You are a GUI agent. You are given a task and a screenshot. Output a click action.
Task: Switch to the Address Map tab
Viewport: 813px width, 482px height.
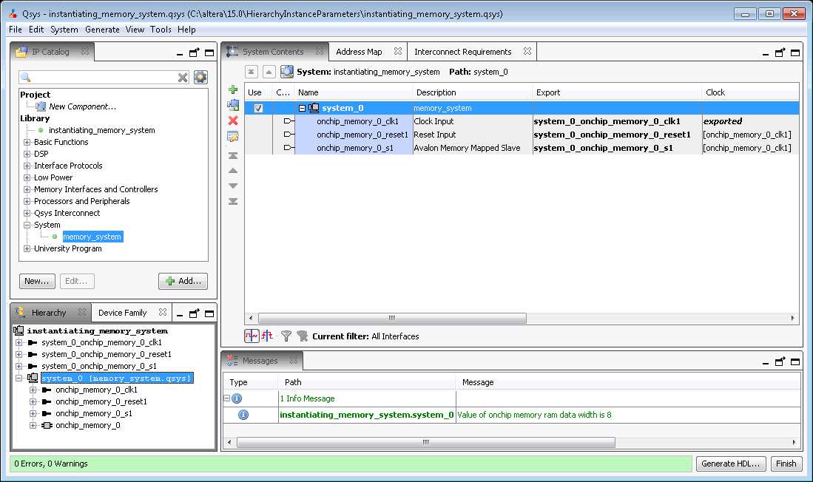[x=359, y=52]
